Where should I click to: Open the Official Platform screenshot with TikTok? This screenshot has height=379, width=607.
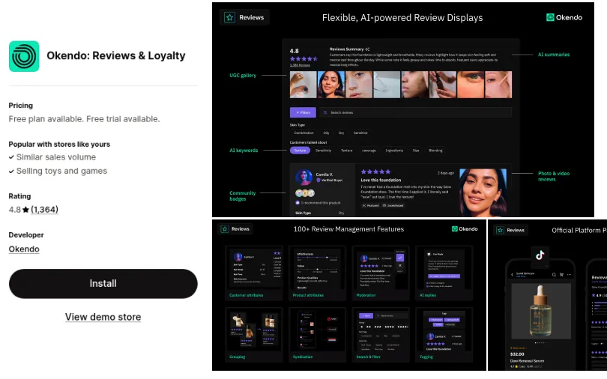pos(547,295)
